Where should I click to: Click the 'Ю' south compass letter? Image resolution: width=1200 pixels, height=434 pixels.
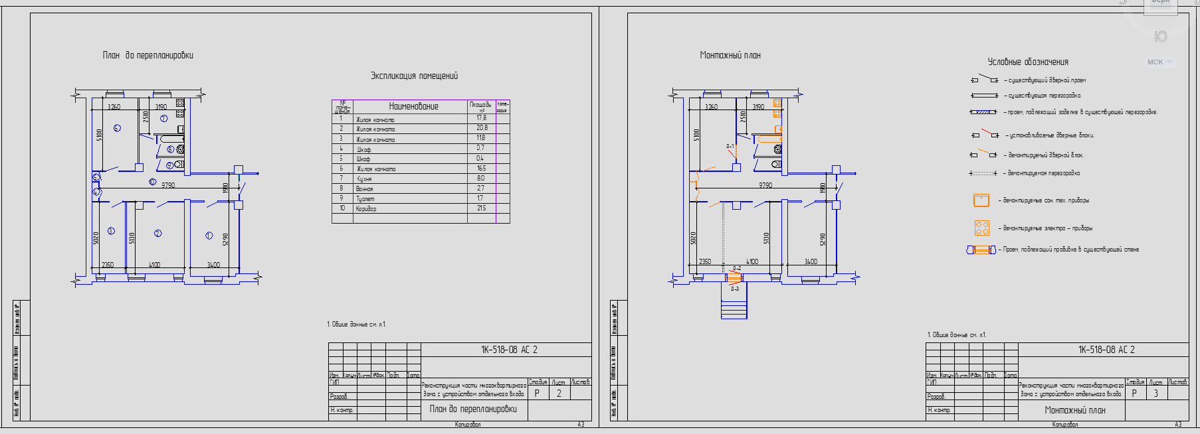[x=1160, y=36]
